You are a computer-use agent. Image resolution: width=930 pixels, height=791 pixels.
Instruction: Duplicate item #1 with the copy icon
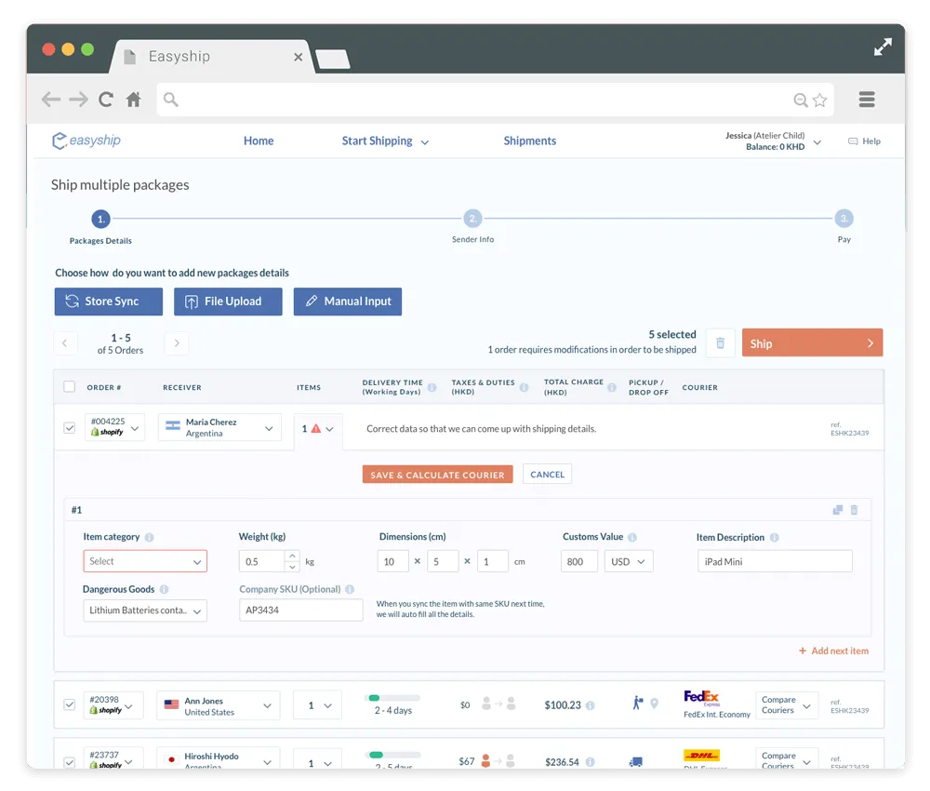[838, 510]
